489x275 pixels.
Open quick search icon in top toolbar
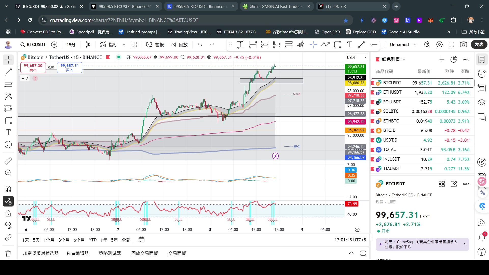[x=427, y=45]
